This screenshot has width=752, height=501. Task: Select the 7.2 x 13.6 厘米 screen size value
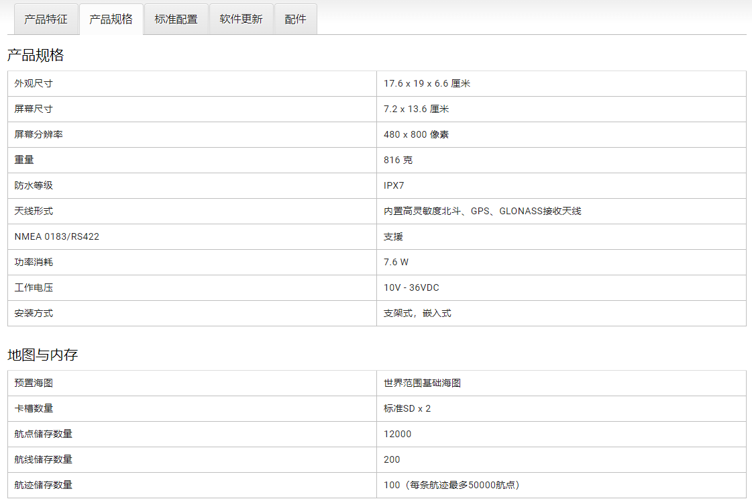tap(416, 109)
